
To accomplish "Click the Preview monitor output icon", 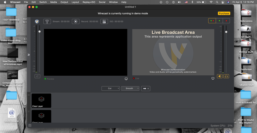I will [x=126, y=79].
